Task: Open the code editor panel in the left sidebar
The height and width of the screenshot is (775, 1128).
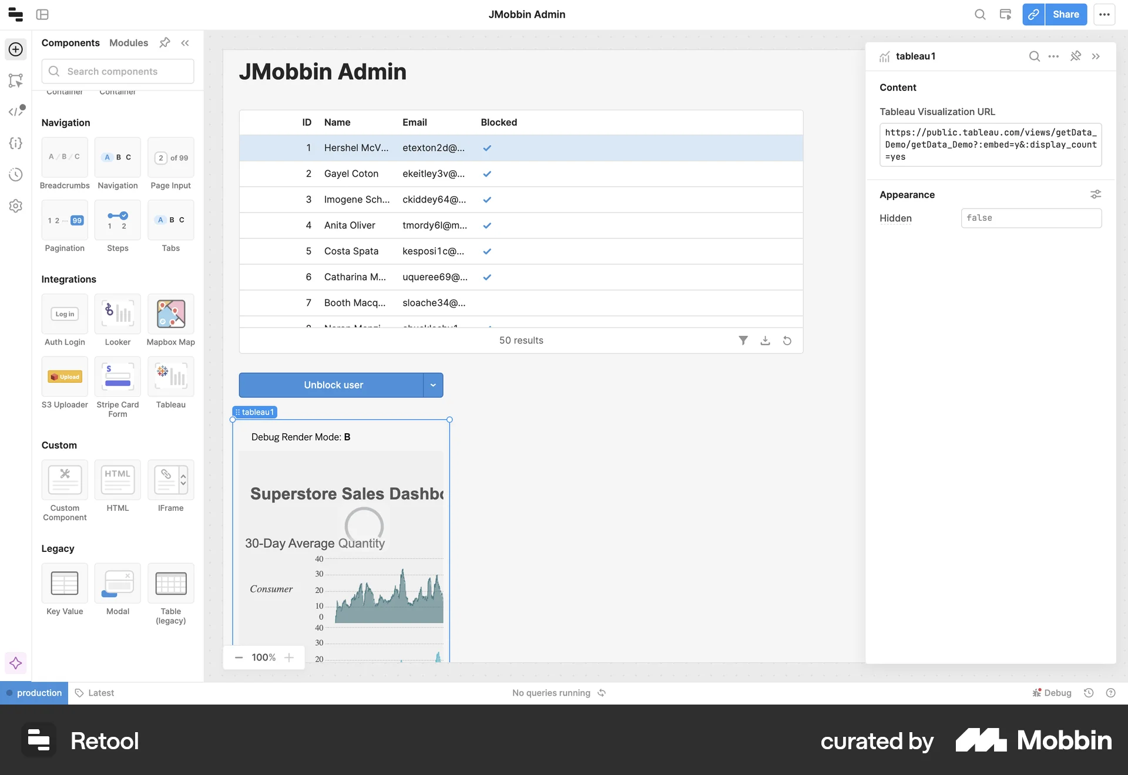Action: point(16,110)
